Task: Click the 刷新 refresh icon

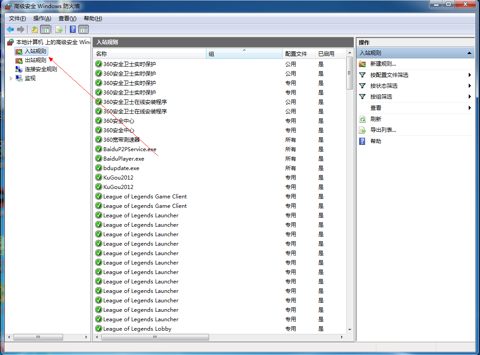Action: 362,119
